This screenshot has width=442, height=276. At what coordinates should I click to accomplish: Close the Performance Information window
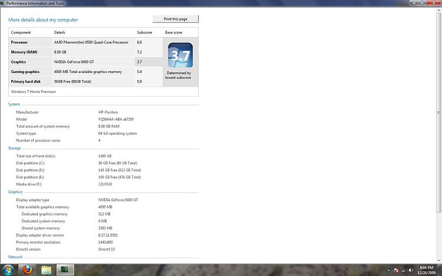[434, 2]
